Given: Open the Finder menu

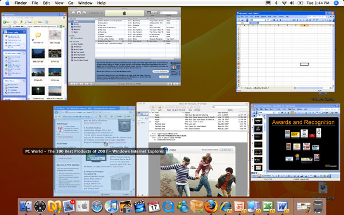Looking at the screenshot, I should (x=21, y=3).
